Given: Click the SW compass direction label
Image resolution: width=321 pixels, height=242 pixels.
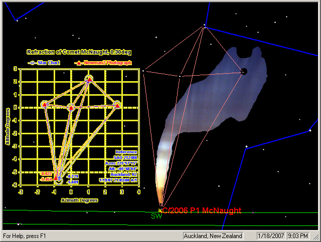Looking at the screenshot, I should pos(157,216).
